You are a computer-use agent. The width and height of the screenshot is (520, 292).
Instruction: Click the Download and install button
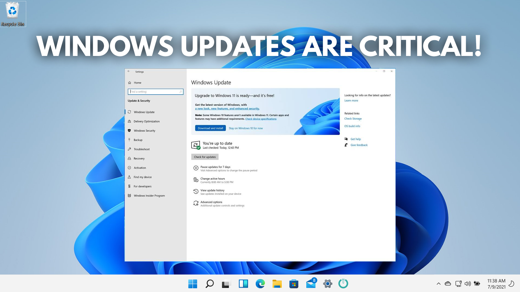click(x=210, y=128)
